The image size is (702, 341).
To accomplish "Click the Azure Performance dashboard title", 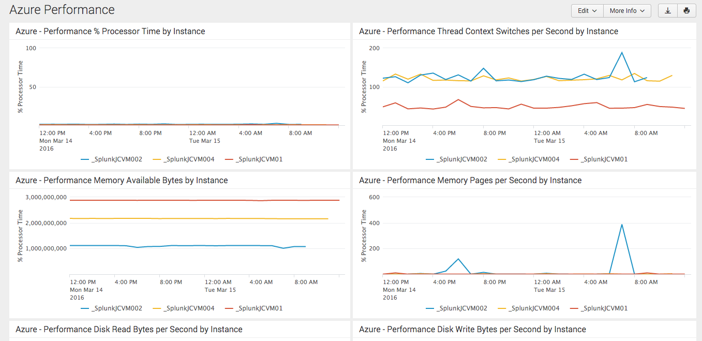I will click(x=62, y=10).
